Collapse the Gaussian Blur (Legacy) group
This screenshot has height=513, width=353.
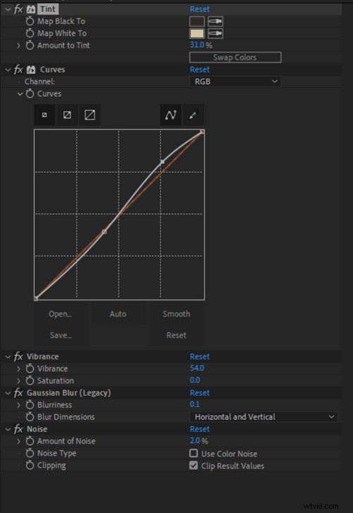pos(8,393)
